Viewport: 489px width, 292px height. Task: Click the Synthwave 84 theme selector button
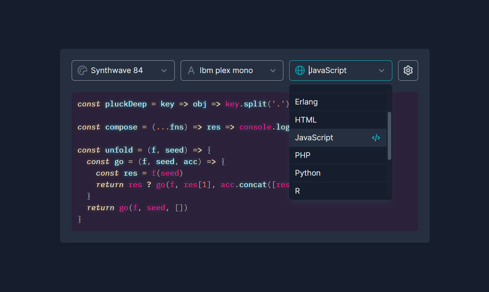pos(123,70)
